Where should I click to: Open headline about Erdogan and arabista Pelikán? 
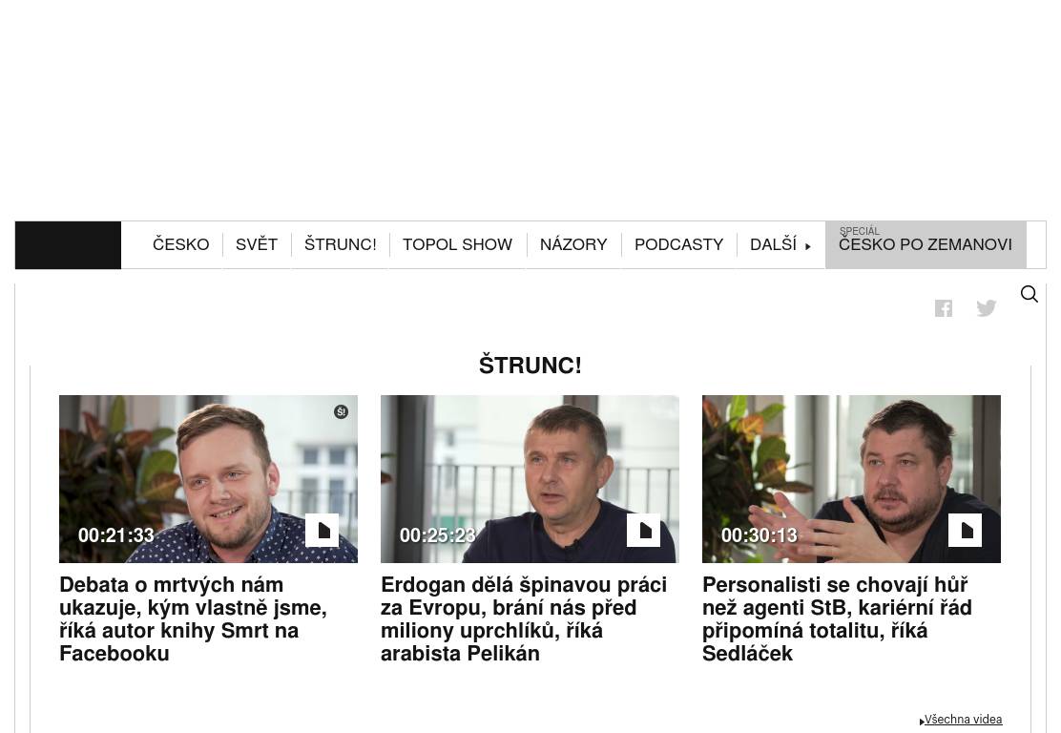(525, 619)
